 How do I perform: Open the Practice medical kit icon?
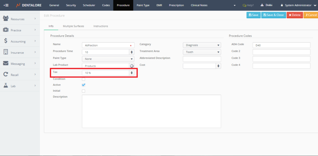(6, 30)
